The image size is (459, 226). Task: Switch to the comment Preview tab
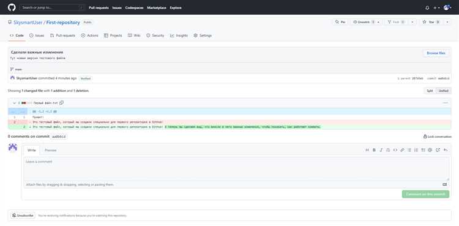point(50,150)
